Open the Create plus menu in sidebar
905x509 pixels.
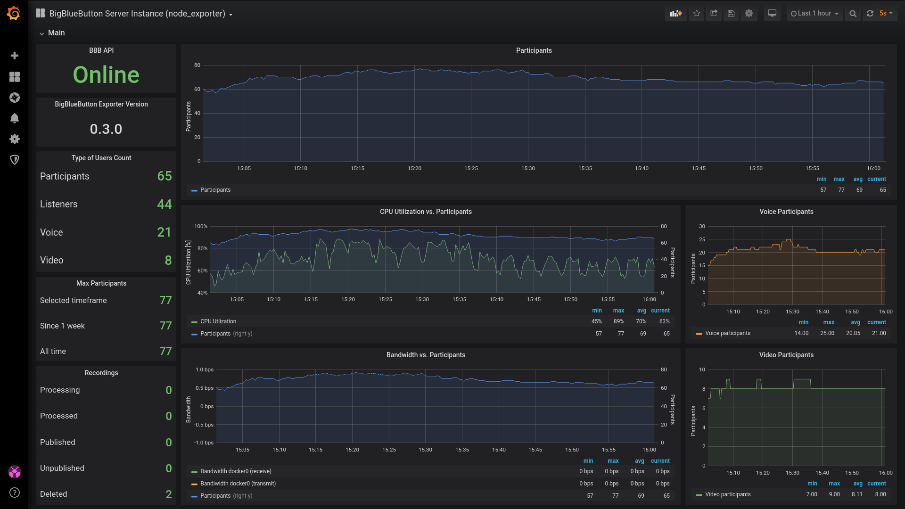click(x=15, y=56)
